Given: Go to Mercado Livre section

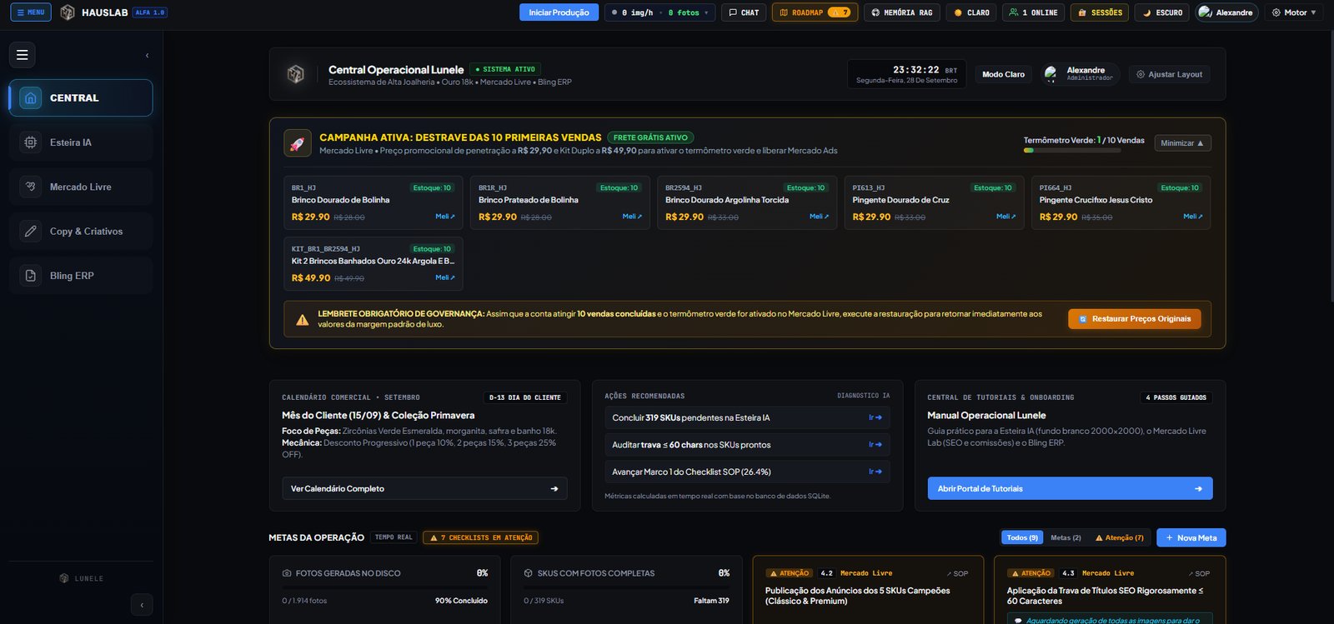Looking at the screenshot, I should (x=81, y=187).
